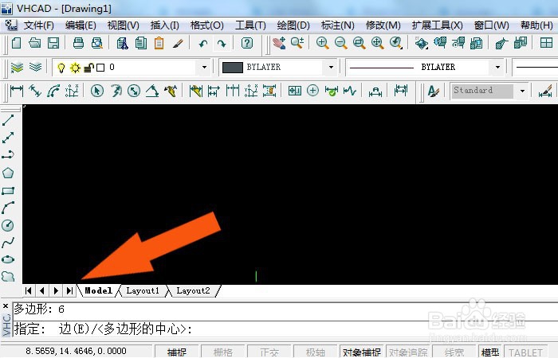Select the Line draw tool

[x=8, y=120]
